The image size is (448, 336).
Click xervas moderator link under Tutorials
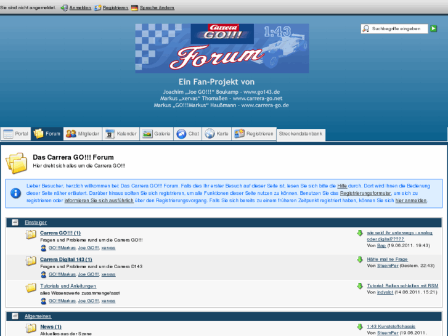pyautogui.click(x=108, y=301)
